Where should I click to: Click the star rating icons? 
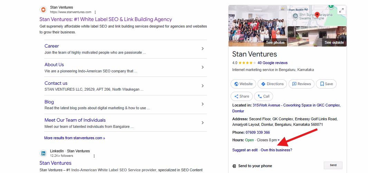(247, 63)
